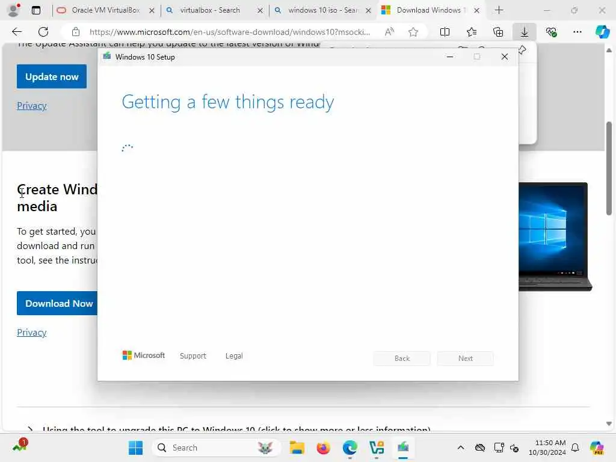Open the Favorites list icon
616x462 pixels.
click(472, 32)
